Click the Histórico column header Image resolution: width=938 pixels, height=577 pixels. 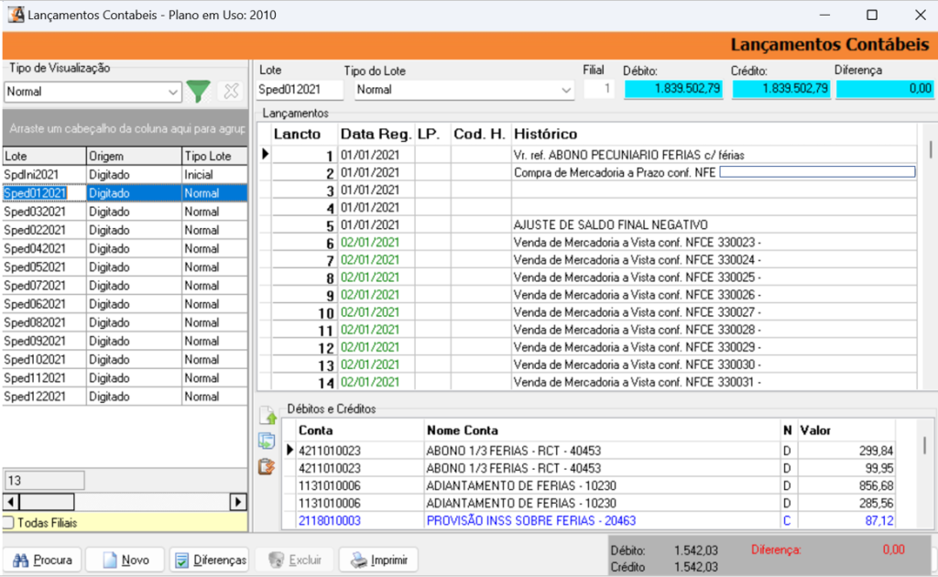coord(714,135)
